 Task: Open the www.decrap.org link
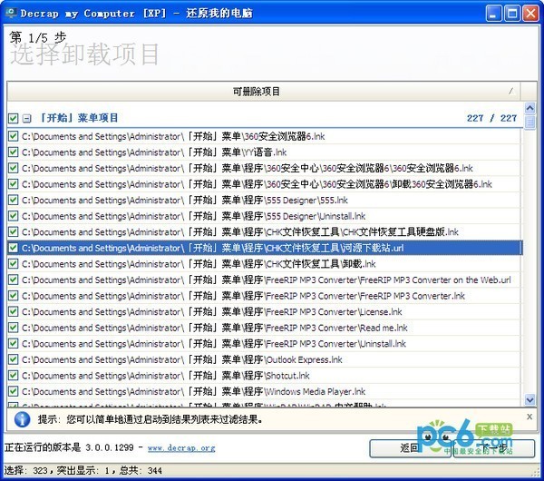pos(180,447)
